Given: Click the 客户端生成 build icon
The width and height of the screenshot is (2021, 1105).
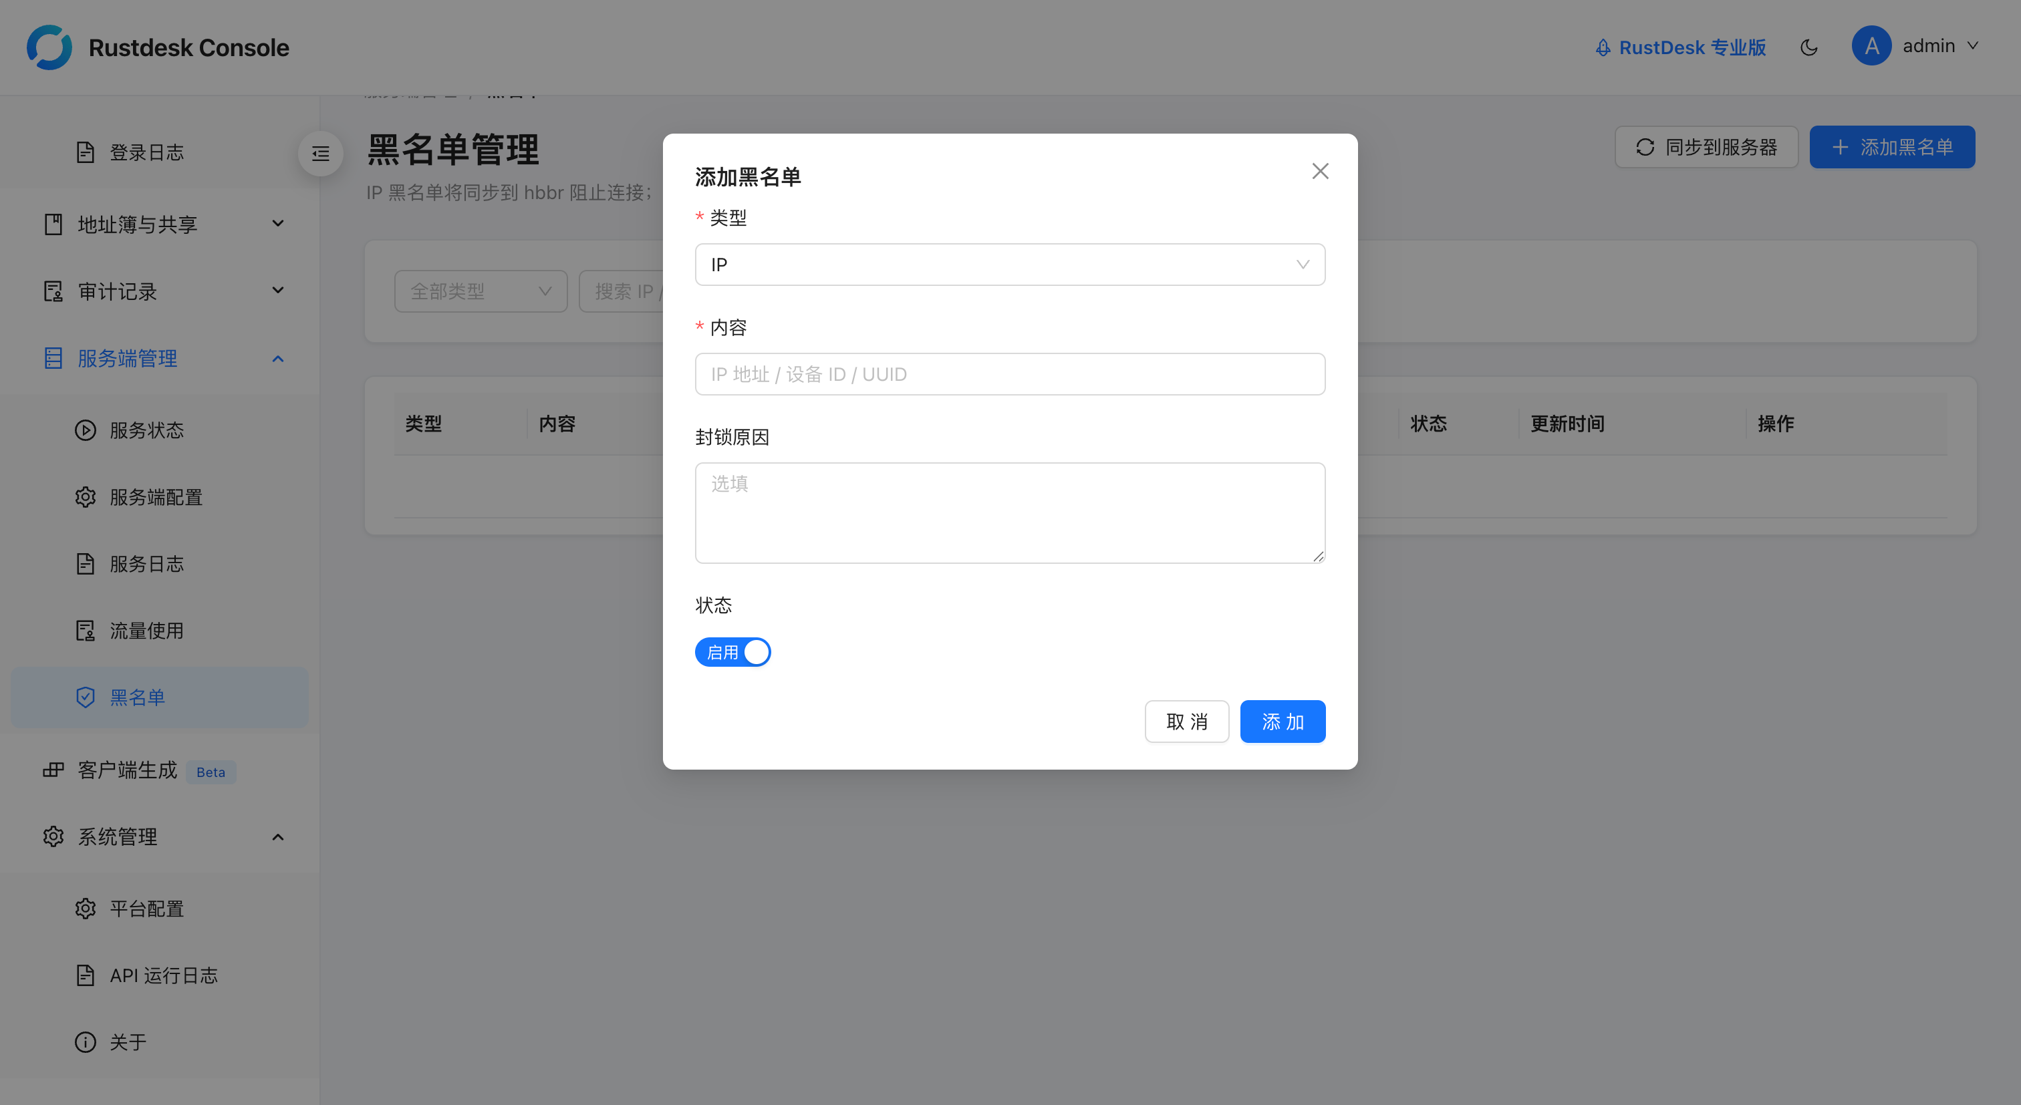Looking at the screenshot, I should [53, 770].
